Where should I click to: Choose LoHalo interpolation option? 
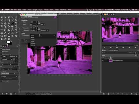33,45
